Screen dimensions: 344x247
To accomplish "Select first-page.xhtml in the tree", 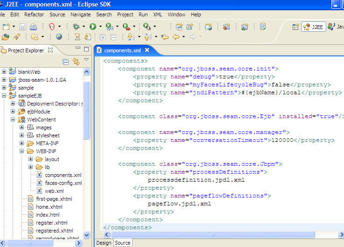I will click(54, 199).
